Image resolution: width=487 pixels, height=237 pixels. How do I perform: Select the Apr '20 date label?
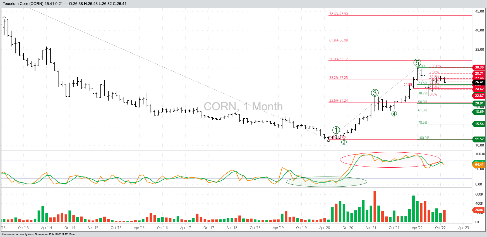tap(325, 228)
